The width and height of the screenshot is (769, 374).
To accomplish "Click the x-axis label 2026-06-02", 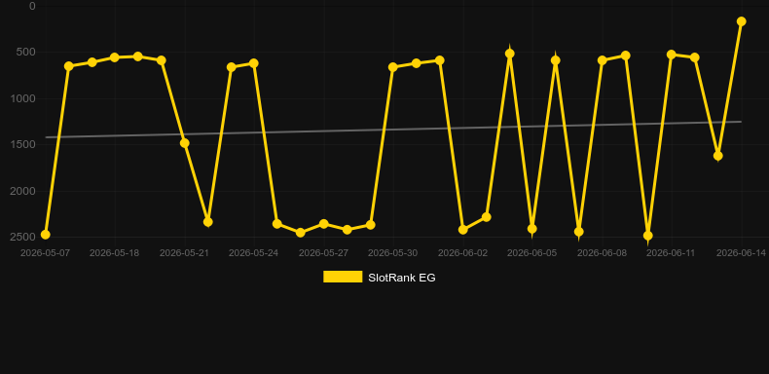I will [x=463, y=253].
